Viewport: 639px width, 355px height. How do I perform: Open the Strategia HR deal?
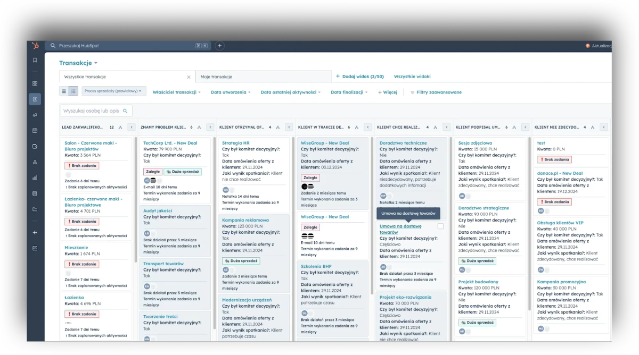click(236, 143)
